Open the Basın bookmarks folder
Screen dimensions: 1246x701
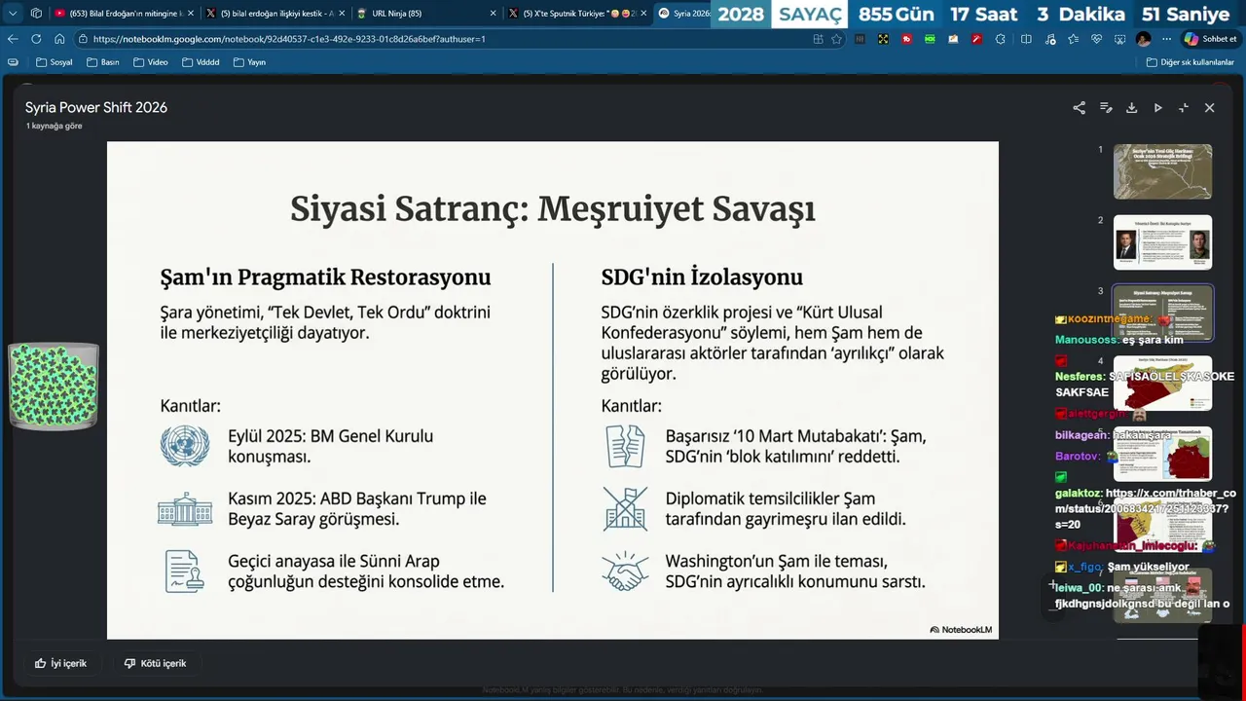point(103,62)
